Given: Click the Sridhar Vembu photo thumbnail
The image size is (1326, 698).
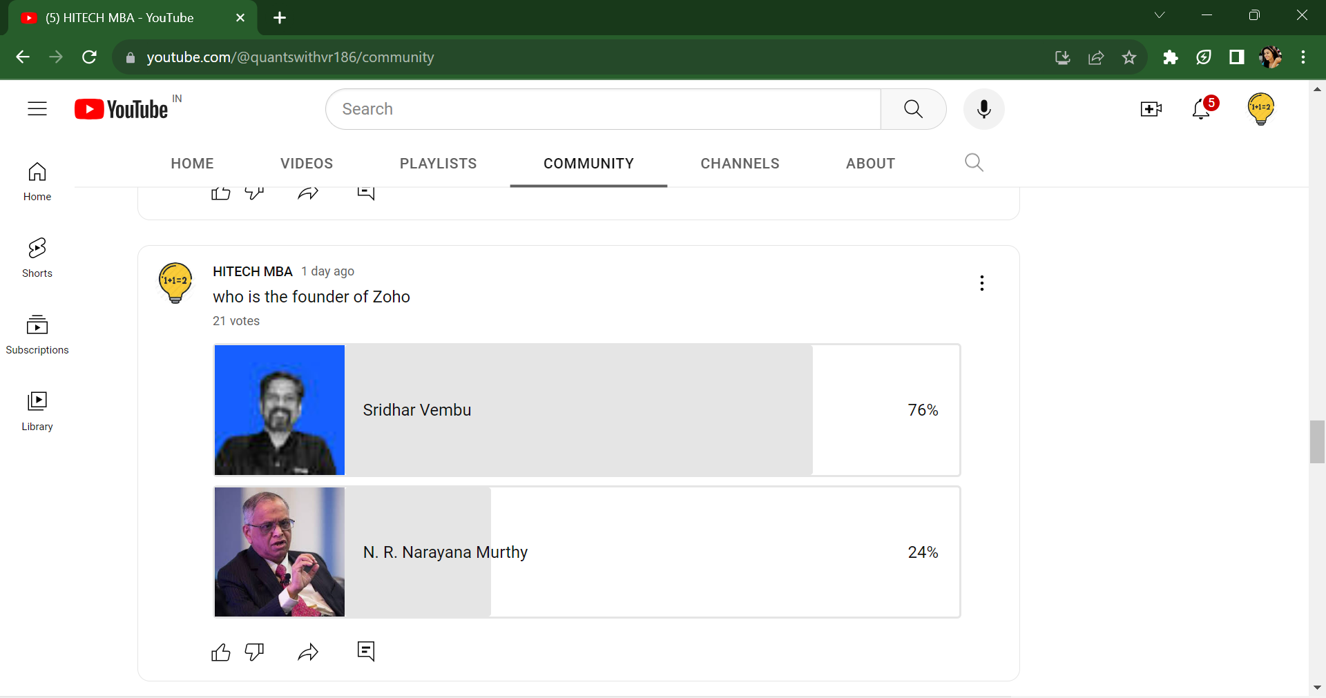Looking at the screenshot, I should point(280,410).
